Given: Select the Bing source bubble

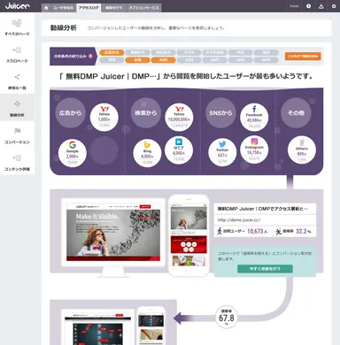Looking at the screenshot, I should coord(147,153).
